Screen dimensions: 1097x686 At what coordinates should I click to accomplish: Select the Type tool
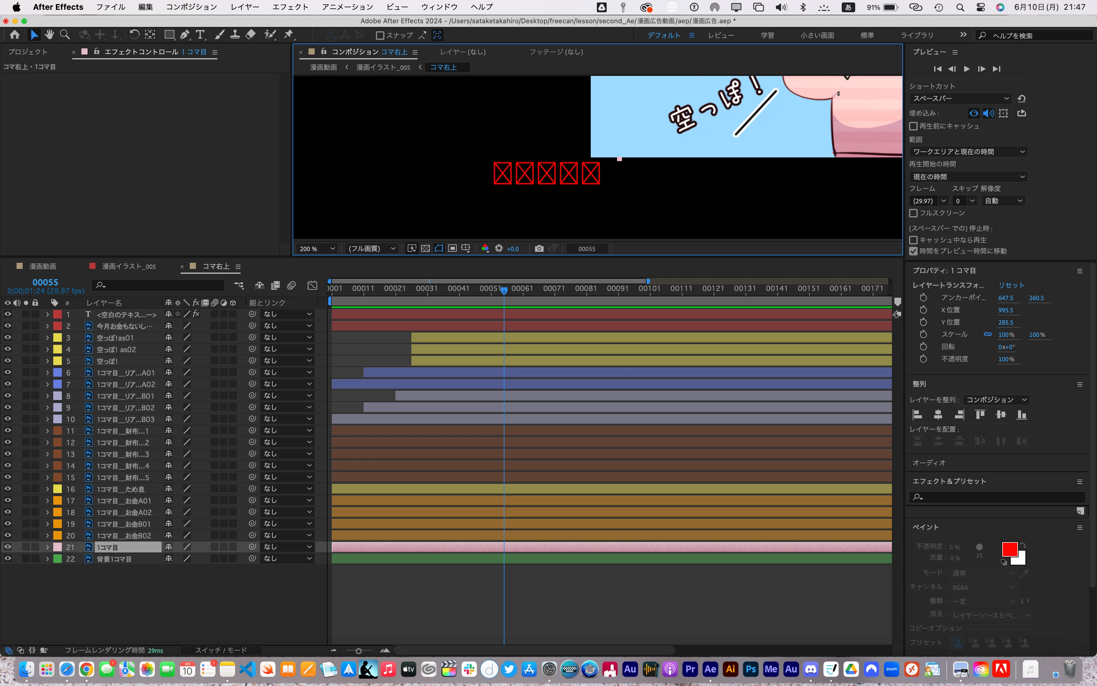tap(200, 35)
